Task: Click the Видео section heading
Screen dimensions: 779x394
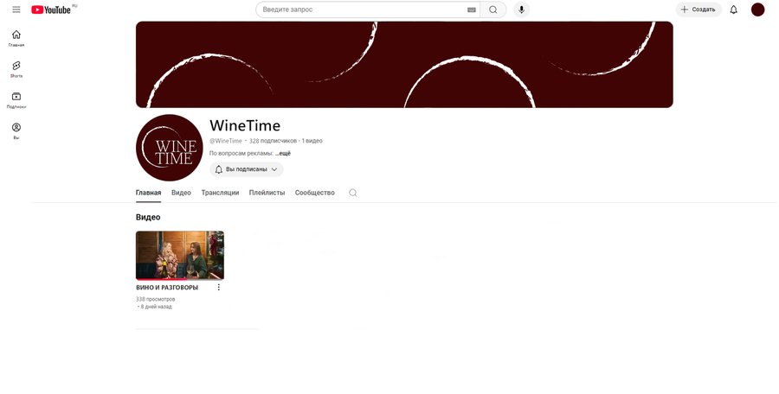Action: (x=148, y=218)
